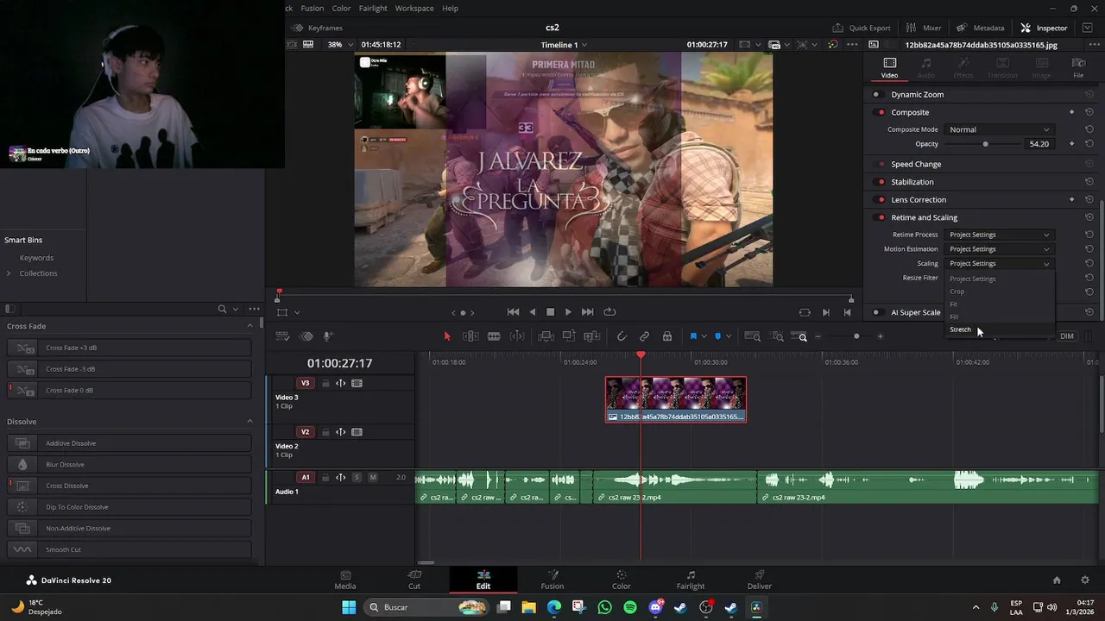Click the timeline zoom slider handle
The width and height of the screenshot is (1105, 621).
856,336
